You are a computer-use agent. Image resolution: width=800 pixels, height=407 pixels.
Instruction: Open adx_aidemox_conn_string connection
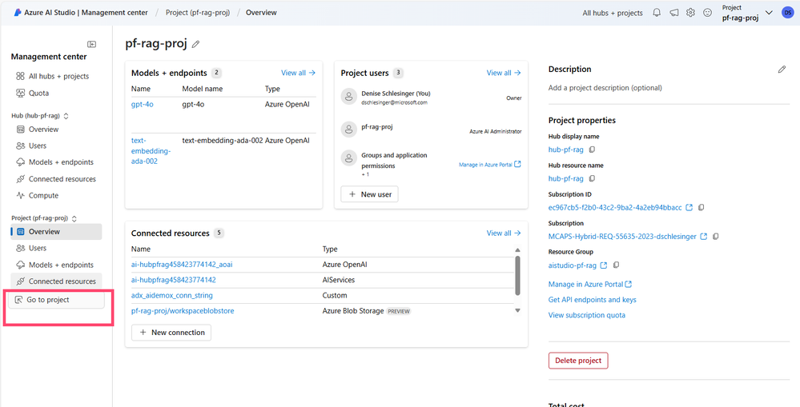[x=172, y=295]
